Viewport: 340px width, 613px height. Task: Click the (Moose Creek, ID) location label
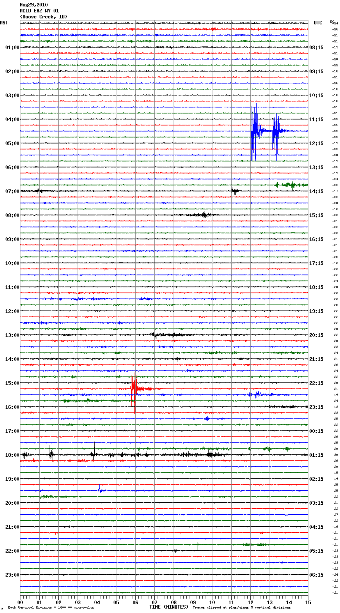[44, 17]
